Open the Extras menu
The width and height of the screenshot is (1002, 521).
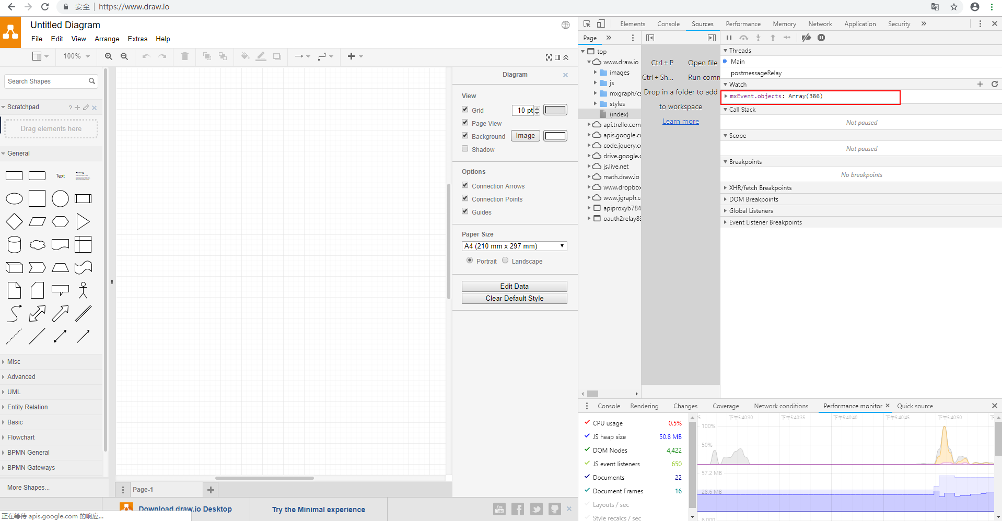(x=137, y=39)
